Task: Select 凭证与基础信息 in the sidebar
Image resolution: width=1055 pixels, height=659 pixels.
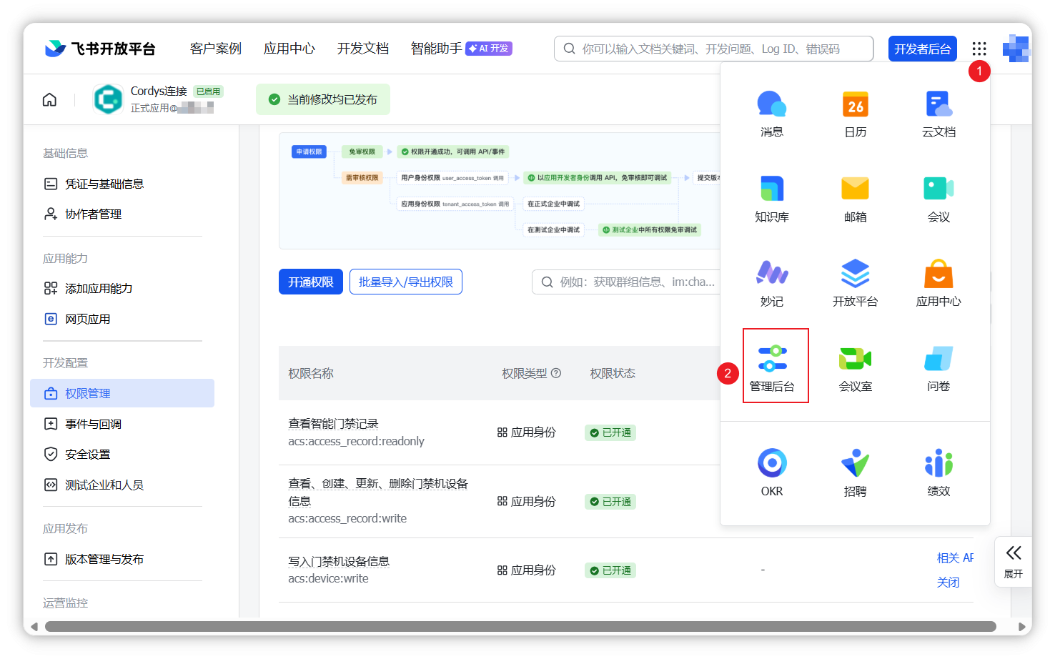Action: click(104, 184)
